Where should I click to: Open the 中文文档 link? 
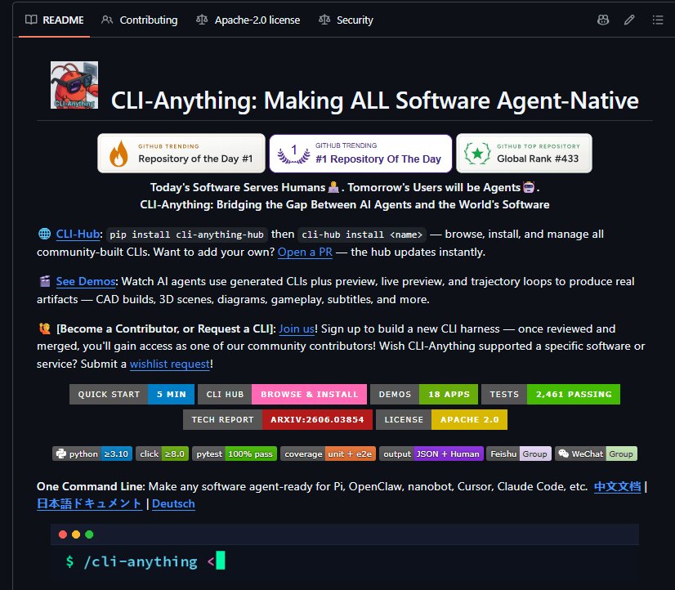coord(617,486)
